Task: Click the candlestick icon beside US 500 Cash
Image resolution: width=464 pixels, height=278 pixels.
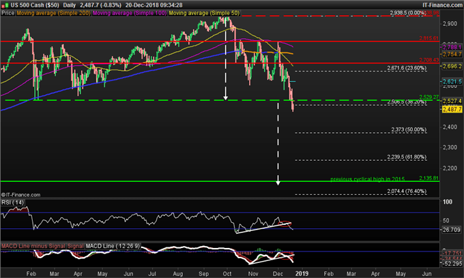Action: click(x=5, y=5)
